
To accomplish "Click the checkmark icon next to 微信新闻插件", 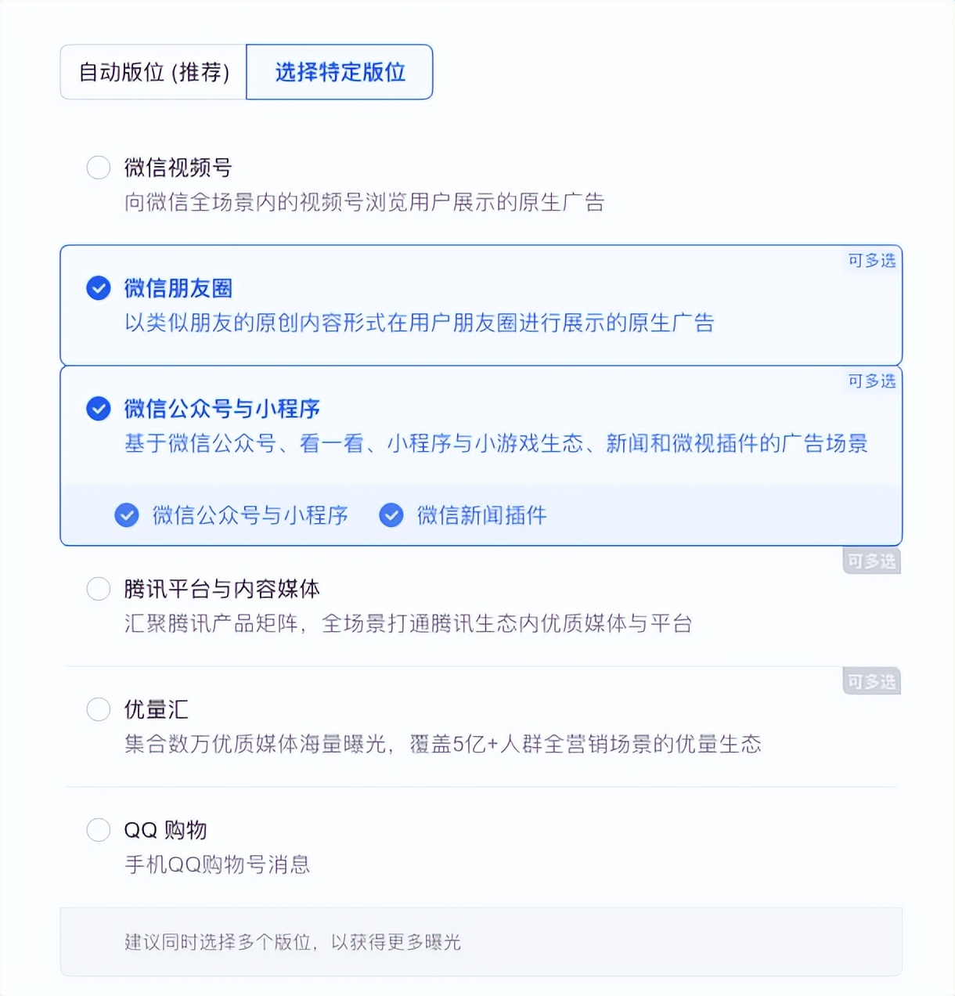I will 391,515.
